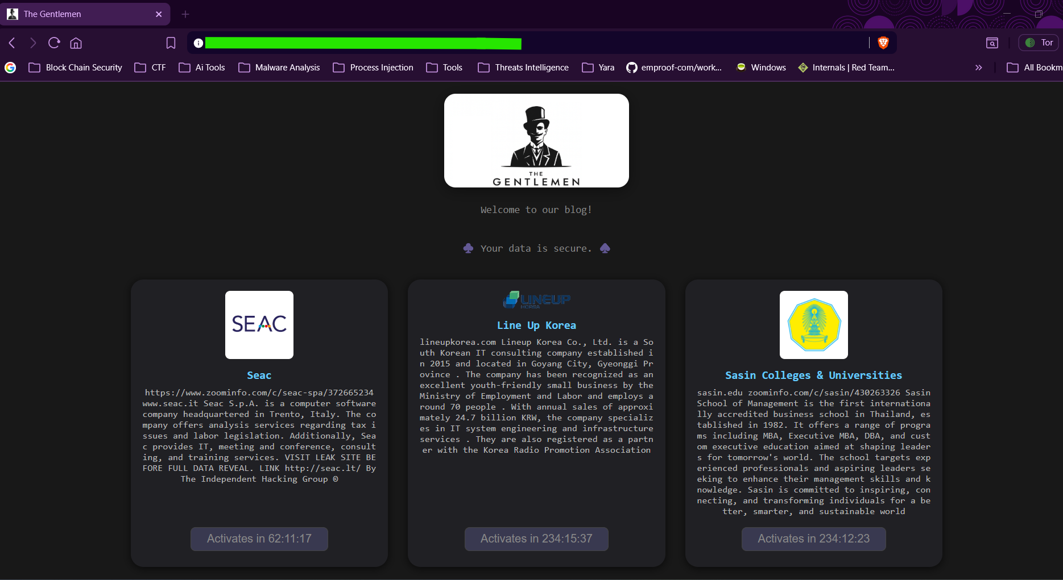Bookmark this page with bookmark icon
This screenshot has width=1063, height=580.
[x=171, y=43]
